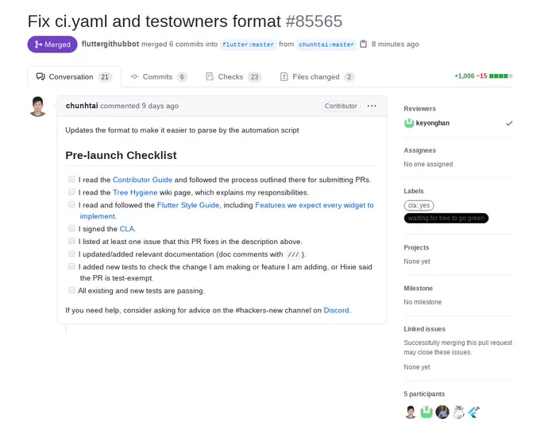
Task: Open the white bot participant avatar
Action: (458, 412)
